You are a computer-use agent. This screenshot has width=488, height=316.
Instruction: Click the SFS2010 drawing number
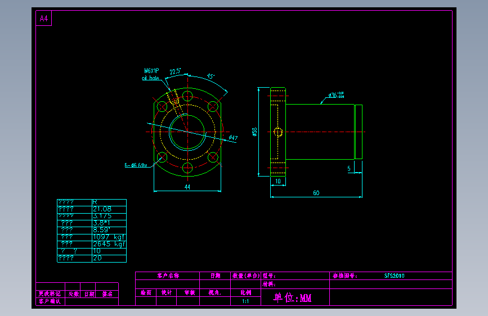pos(394,276)
